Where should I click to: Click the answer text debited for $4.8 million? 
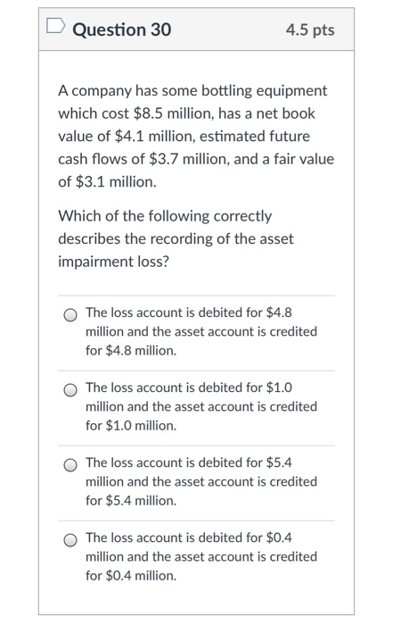click(x=201, y=331)
